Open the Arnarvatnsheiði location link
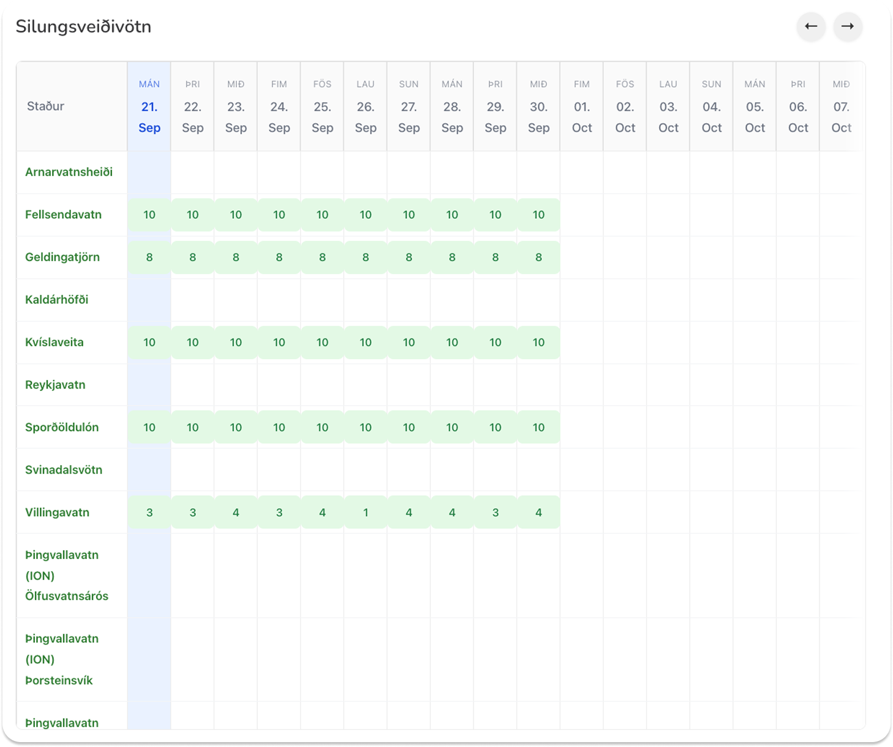The image size is (893, 747). pos(69,172)
